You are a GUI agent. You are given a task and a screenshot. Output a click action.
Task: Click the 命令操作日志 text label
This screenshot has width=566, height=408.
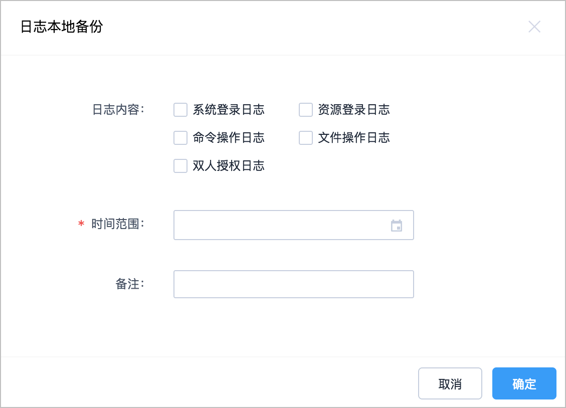click(x=229, y=138)
